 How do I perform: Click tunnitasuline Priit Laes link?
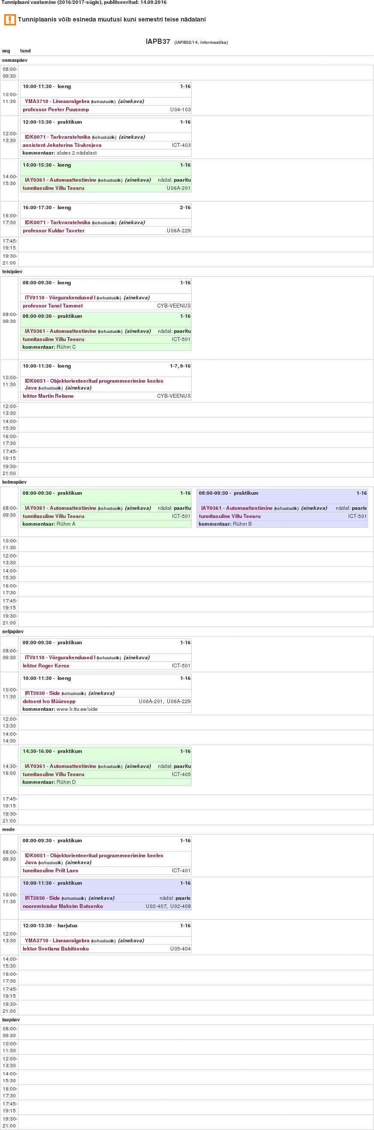[x=50, y=871]
